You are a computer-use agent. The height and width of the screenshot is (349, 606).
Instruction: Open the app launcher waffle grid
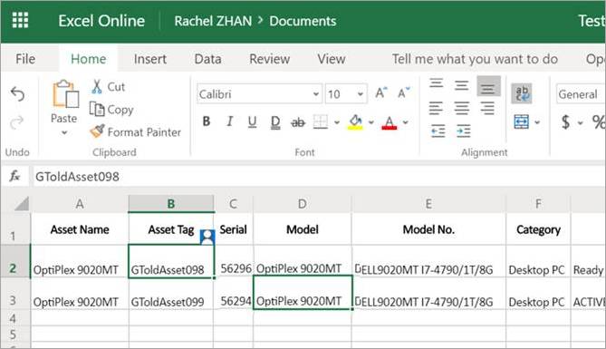20,20
